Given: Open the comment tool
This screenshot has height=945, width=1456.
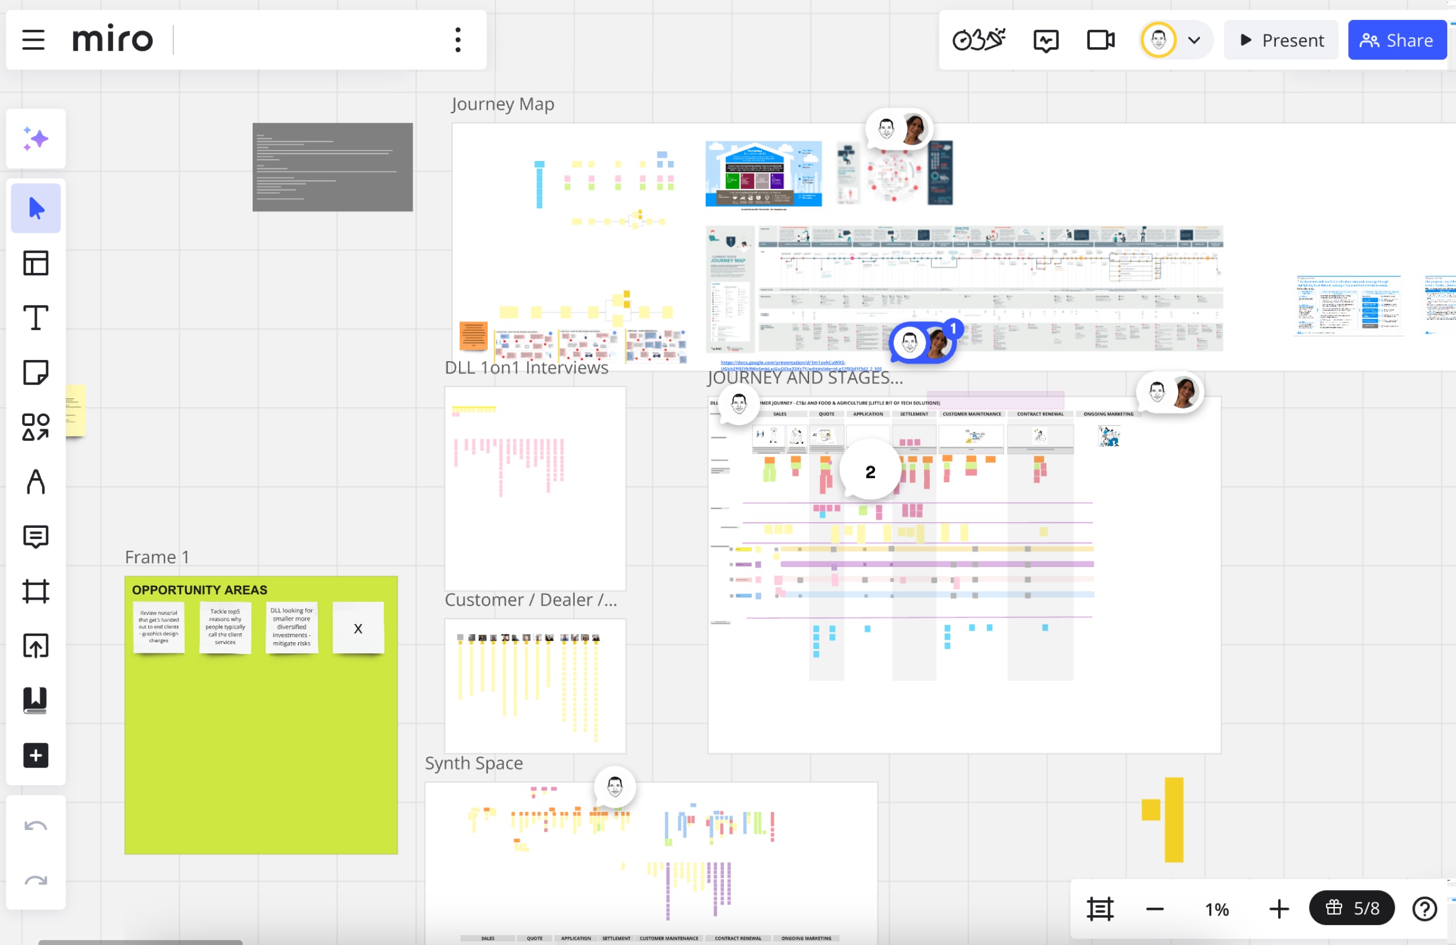Looking at the screenshot, I should 35,537.
